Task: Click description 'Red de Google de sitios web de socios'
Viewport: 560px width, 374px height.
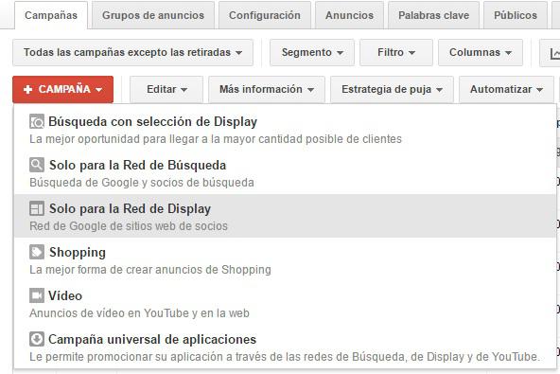Action: 129,226
